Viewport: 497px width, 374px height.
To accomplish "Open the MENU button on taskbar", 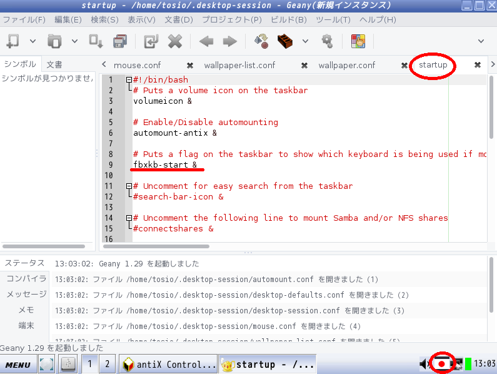I will (18, 365).
